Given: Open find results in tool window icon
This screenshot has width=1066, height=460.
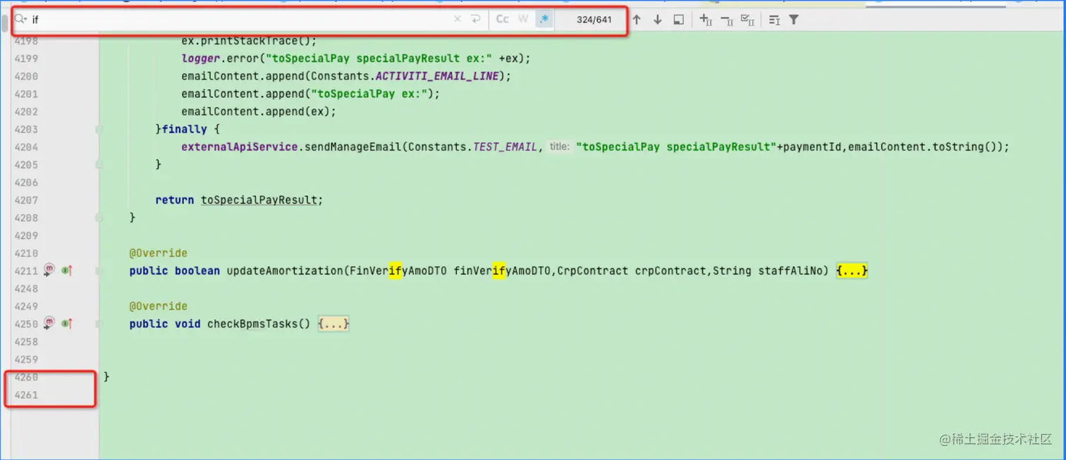Looking at the screenshot, I should pyautogui.click(x=774, y=20).
